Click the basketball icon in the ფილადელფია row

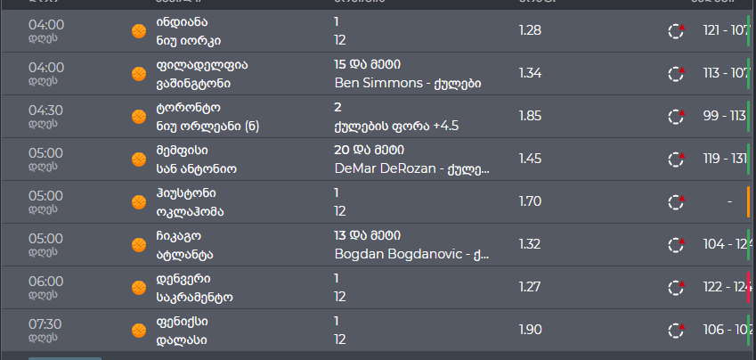(x=139, y=74)
